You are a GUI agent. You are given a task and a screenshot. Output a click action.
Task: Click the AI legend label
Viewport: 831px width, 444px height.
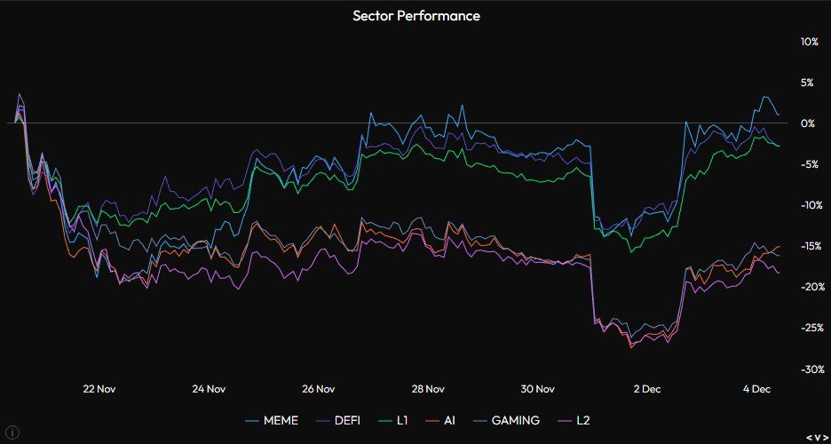click(449, 420)
